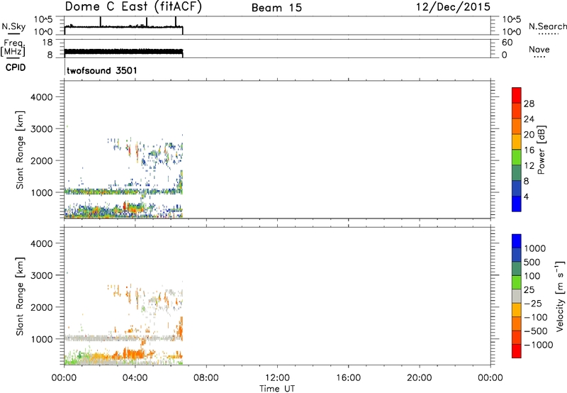Click the '04:00' time tick label
The height and width of the screenshot is (393, 567).
(135, 378)
